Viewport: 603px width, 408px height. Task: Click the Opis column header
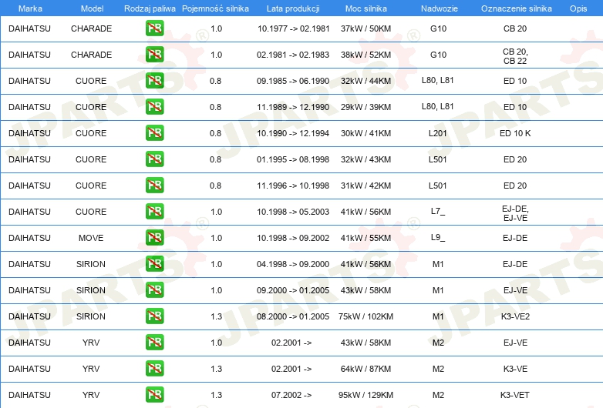click(x=578, y=8)
